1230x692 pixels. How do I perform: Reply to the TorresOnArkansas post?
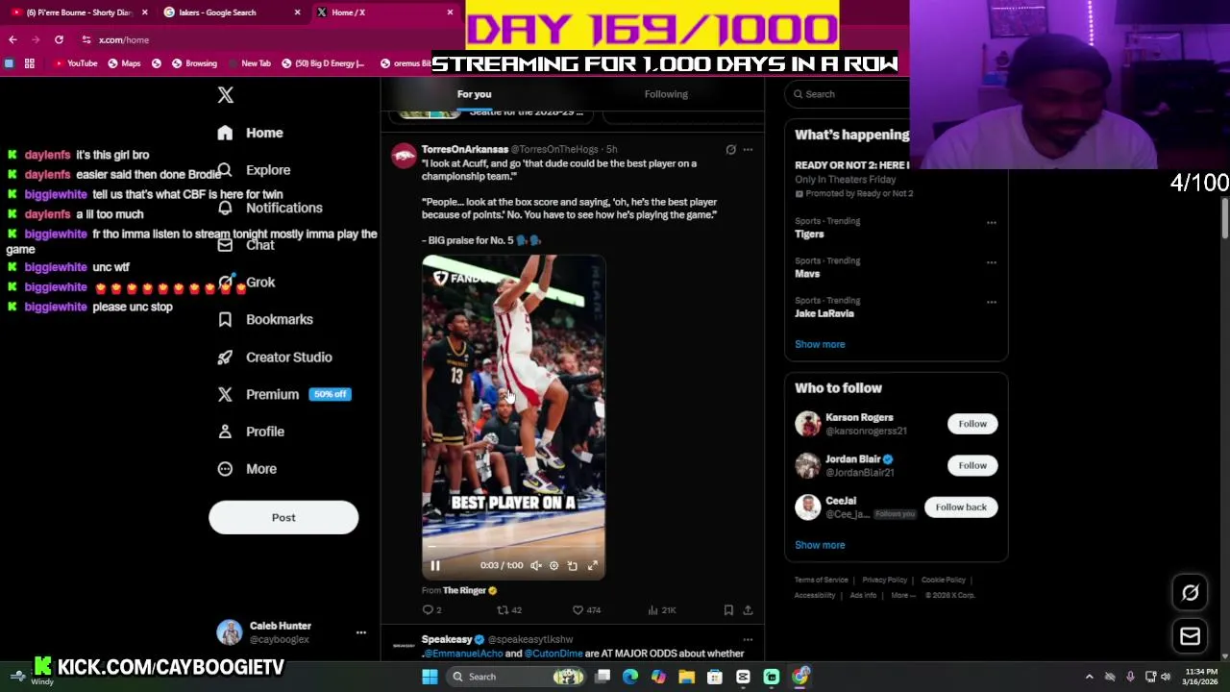[x=431, y=610]
